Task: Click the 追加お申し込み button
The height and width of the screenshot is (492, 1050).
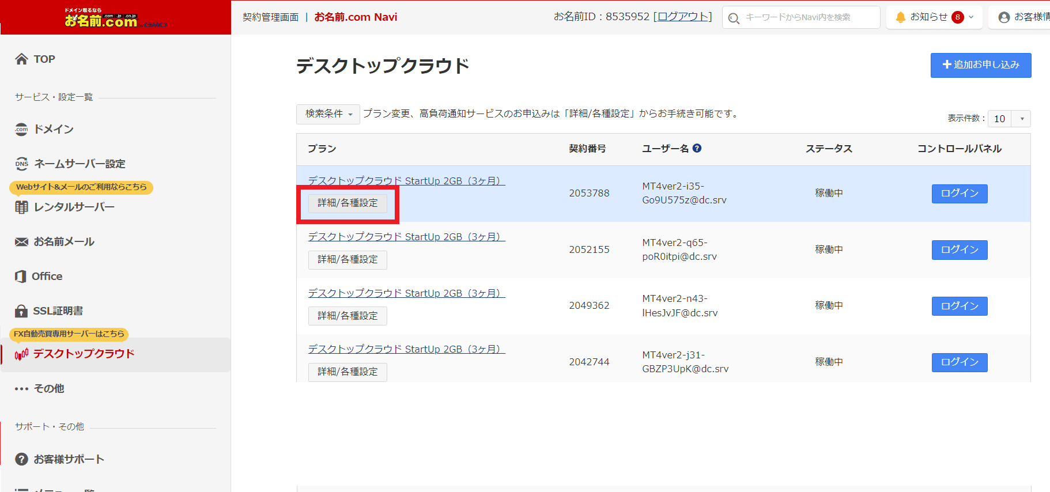Action: (x=980, y=65)
